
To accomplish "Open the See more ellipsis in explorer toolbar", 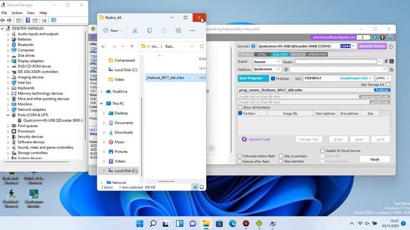I will (x=192, y=31).
